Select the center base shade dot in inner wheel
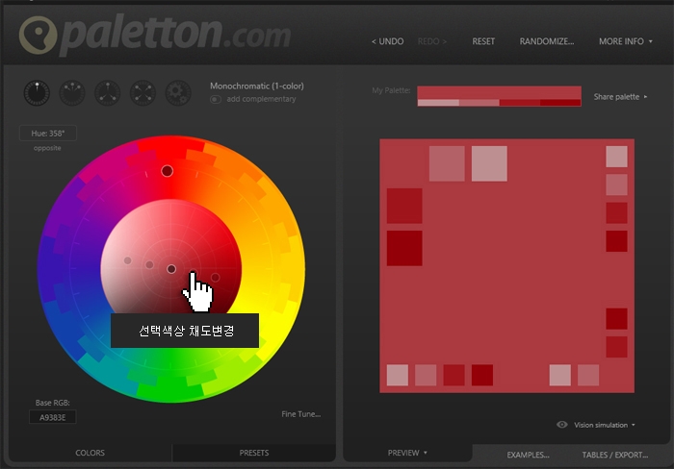674x469 pixels. point(171,269)
